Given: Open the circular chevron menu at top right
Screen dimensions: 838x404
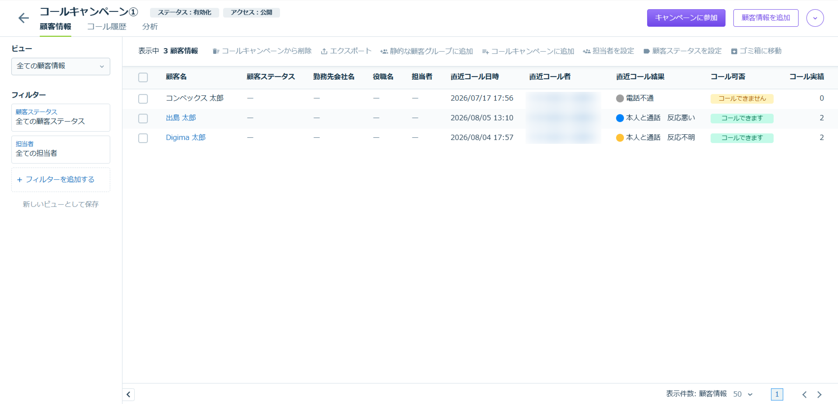Looking at the screenshot, I should [815, 18].
